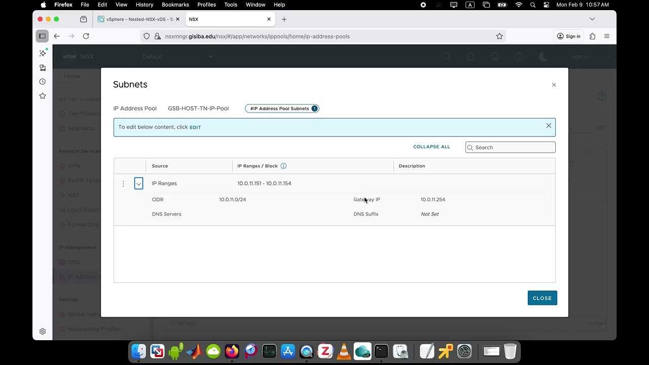649x365 pixels.
Task: Open the History menu in the menu bar
Action: click(x=145, y=5)
